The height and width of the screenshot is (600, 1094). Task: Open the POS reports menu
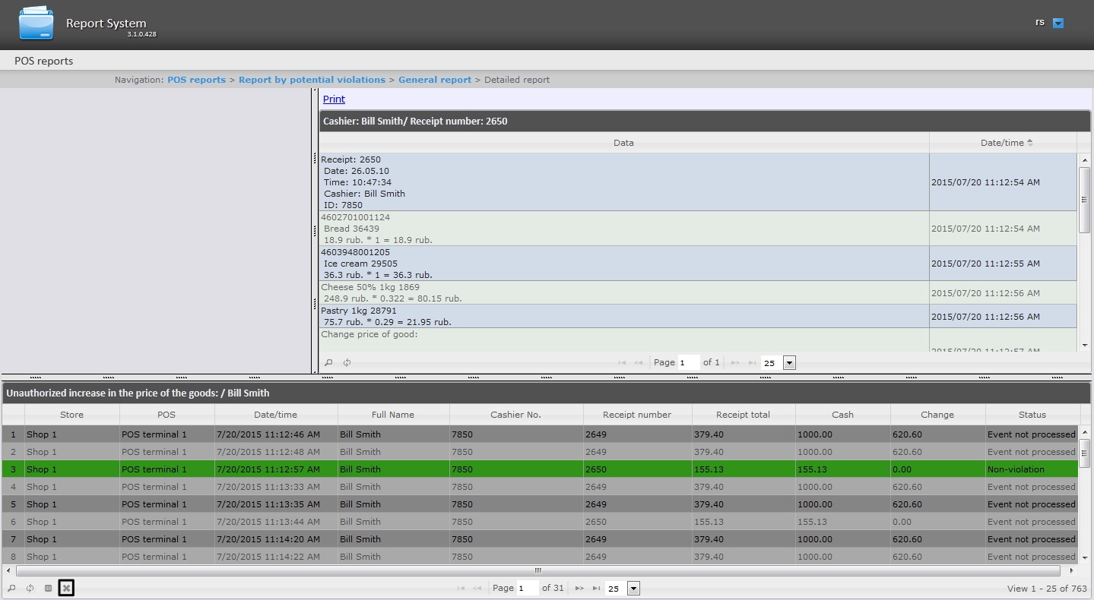point(44,61)
